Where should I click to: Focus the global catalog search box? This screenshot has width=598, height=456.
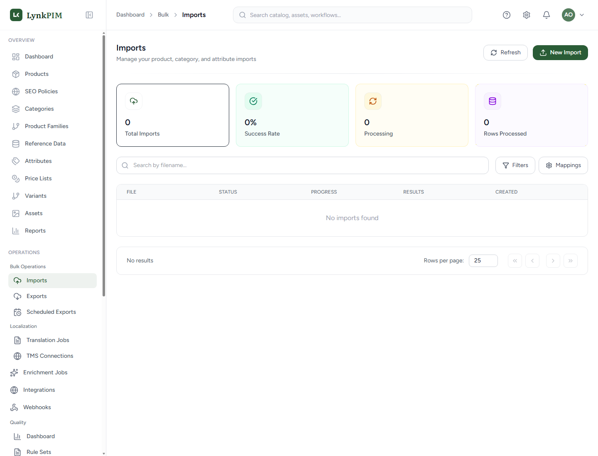click(x=353, y=15)
